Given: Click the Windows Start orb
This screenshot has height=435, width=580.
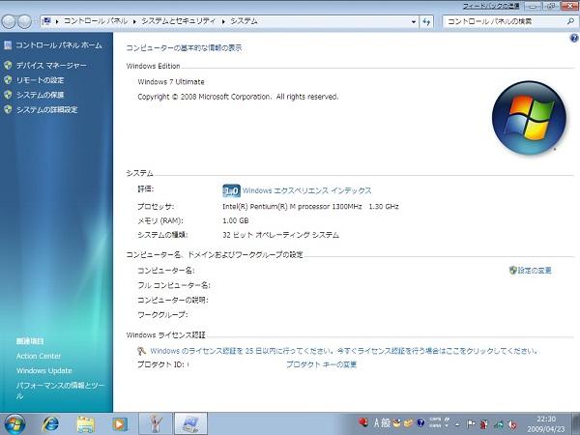Looking at the screenshot, I should [x=15, y=423].
